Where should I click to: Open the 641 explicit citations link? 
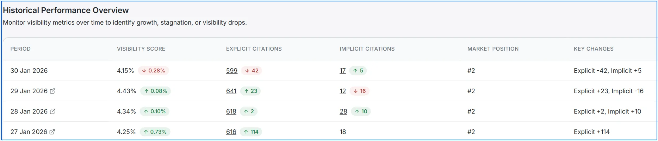tap(231, 91)
